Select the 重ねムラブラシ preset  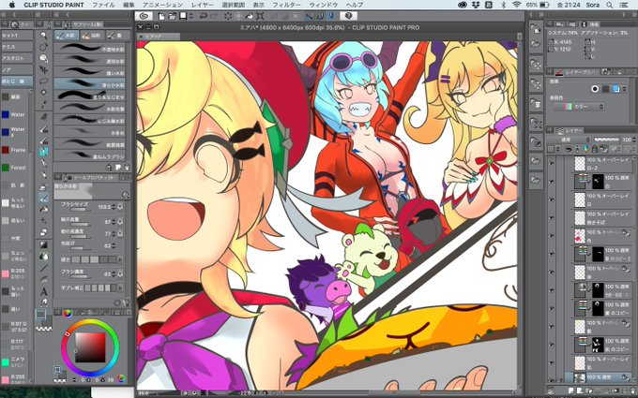(x=89, y=156)
